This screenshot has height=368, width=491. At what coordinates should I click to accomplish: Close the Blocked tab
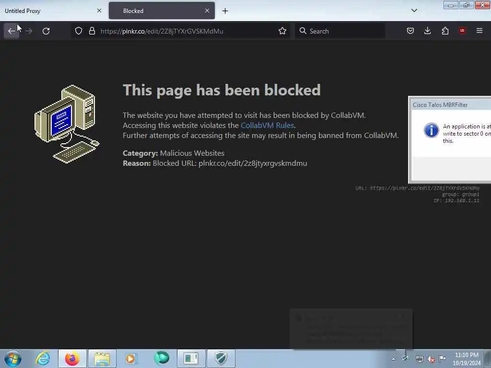point(207,11)
